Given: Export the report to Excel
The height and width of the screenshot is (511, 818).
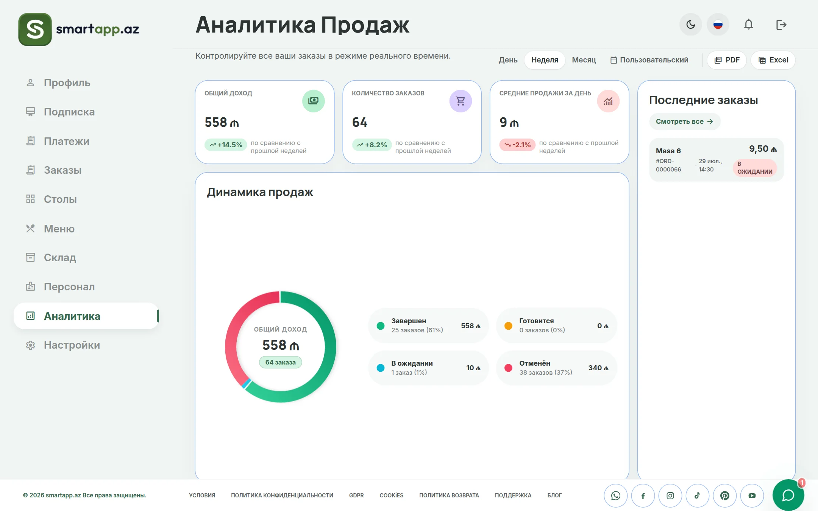Looking at the screenshot, I should (x=773, y=60).
